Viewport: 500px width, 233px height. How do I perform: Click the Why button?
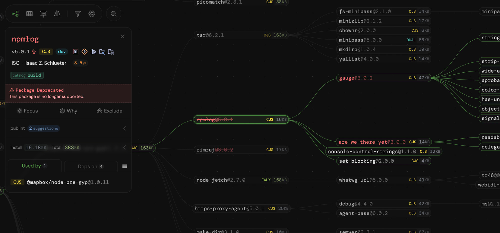pos(68,111)
